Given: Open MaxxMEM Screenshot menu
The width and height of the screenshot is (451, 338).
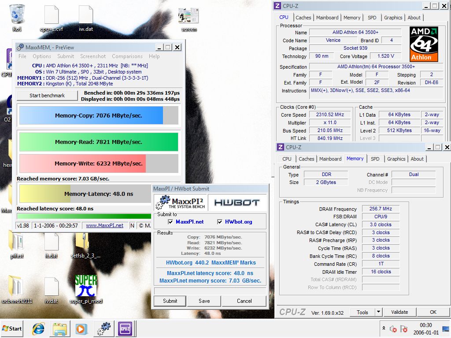Looking at the screenshot, I should (x=93, y=56).
